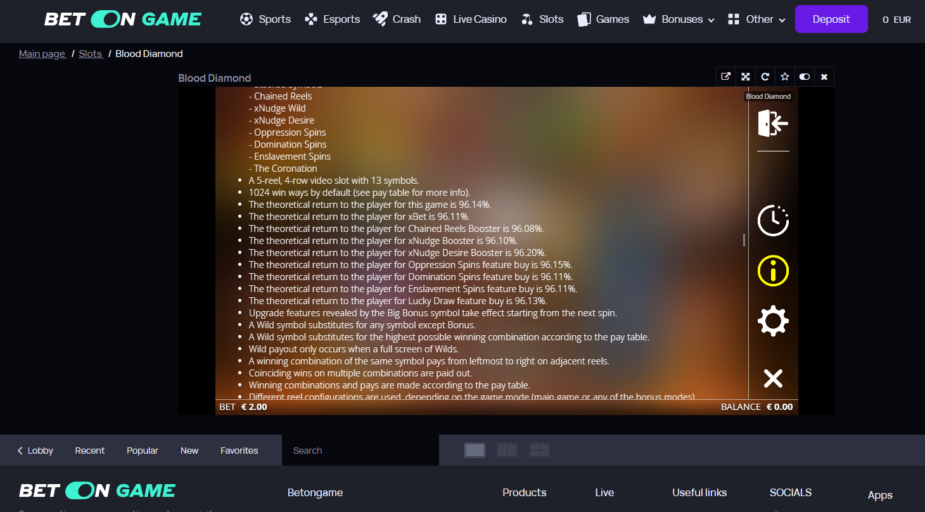925x512 pixels.
Task: Click the Bet On Game header logo
Action: coord(123,19)
